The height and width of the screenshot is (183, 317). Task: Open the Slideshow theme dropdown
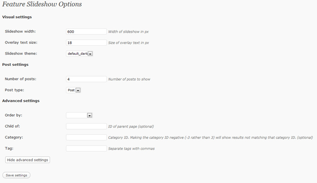coord(79,54)
